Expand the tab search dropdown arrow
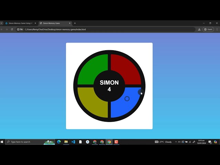The width and height of the screenshot is (220, 165). point(1,23)
